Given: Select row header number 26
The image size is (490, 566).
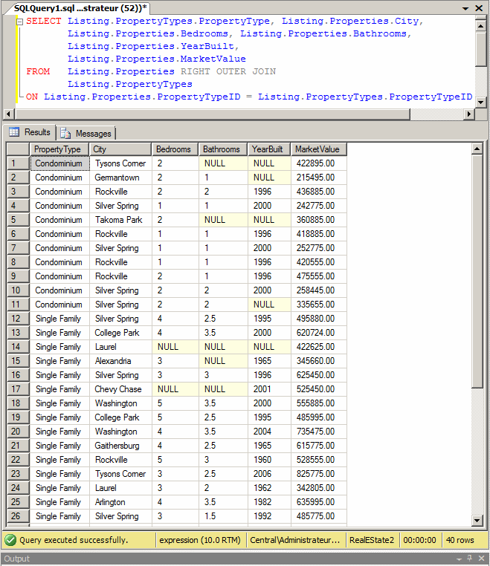Looking at the screenshot, I should pyautogui.click(x=18, y=515).
